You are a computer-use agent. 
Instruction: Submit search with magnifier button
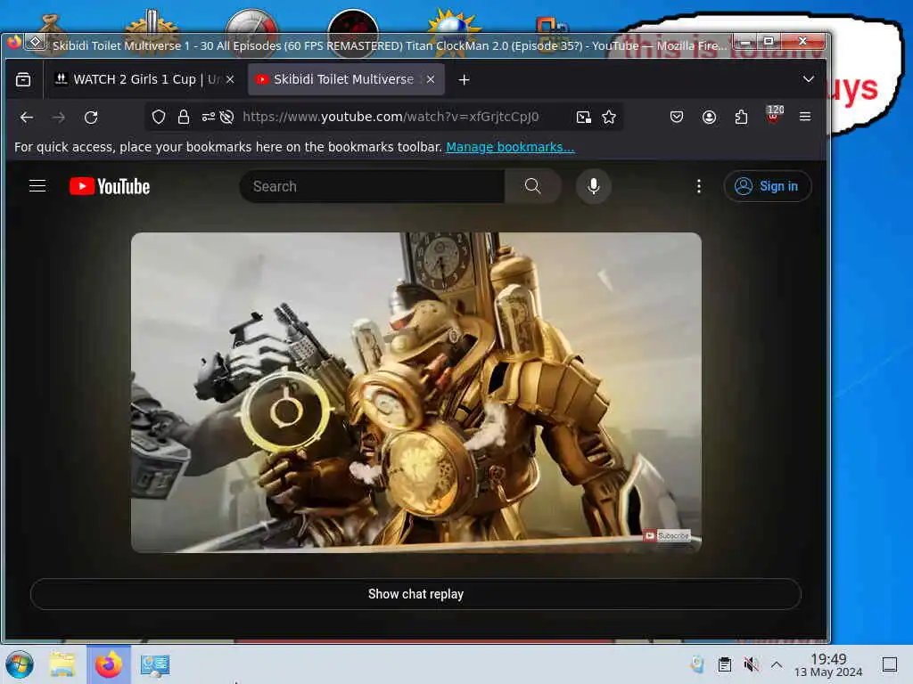533,186
